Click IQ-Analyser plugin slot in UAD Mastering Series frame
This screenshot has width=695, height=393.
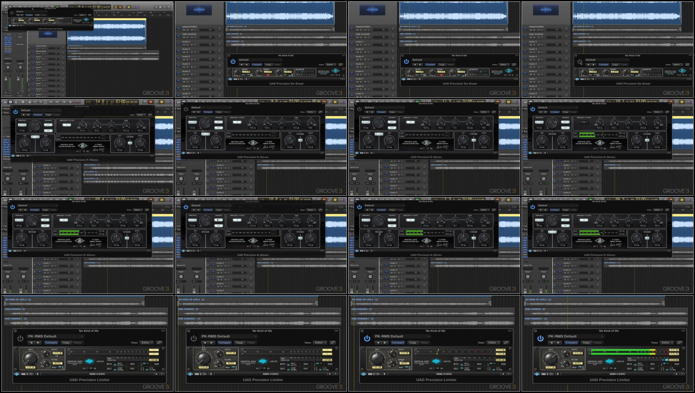click(8, 52)
